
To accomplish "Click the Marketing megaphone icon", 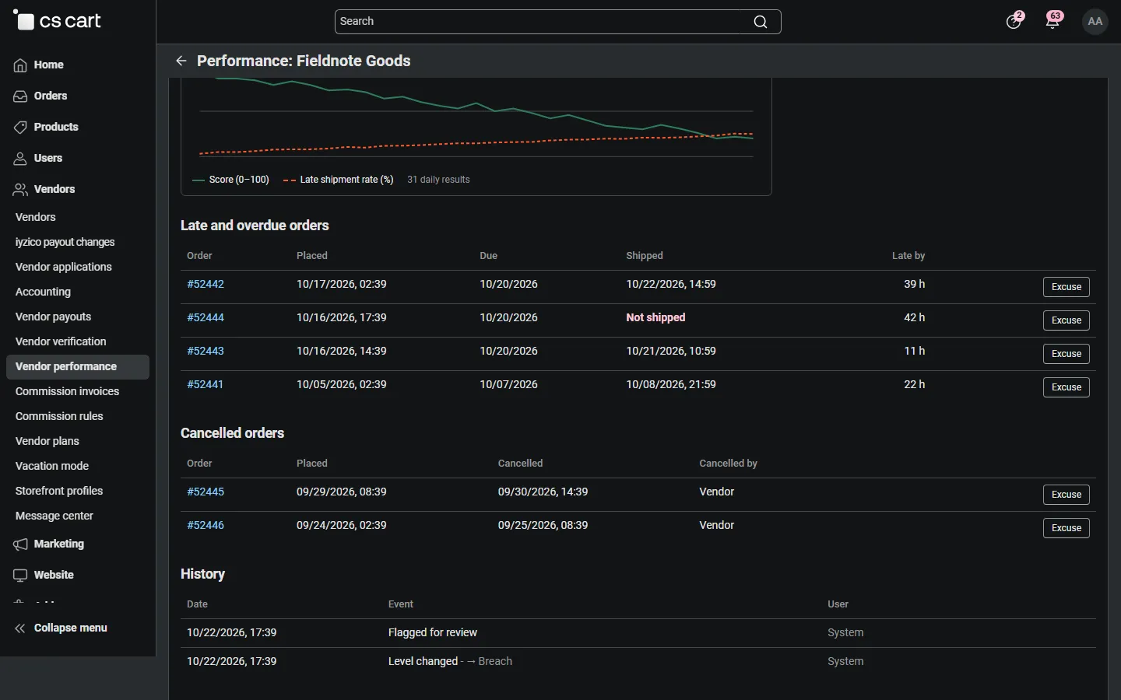I will point(20,544).
